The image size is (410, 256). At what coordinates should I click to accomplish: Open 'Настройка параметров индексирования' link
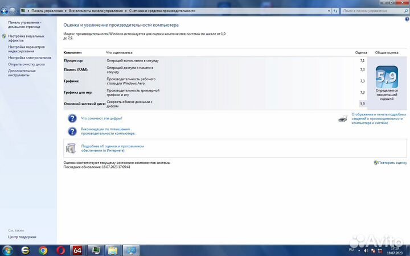point(26,49)
